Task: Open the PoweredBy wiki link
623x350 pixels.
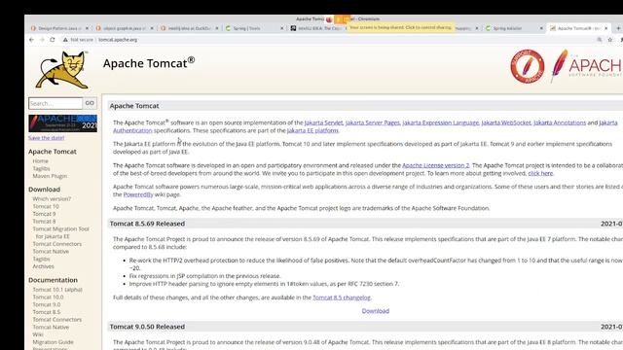Action: (x=138, y=194)
